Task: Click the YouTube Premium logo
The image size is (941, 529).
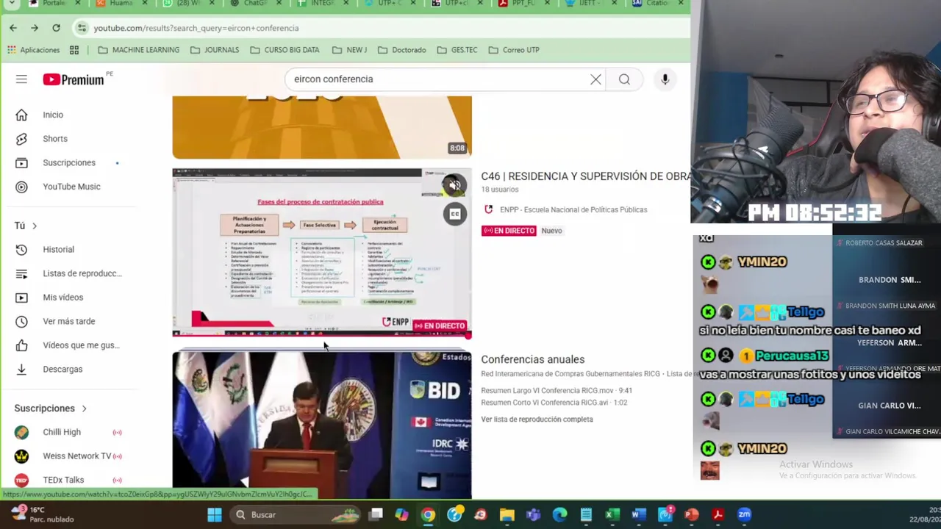Action: [x=74, y=79]
